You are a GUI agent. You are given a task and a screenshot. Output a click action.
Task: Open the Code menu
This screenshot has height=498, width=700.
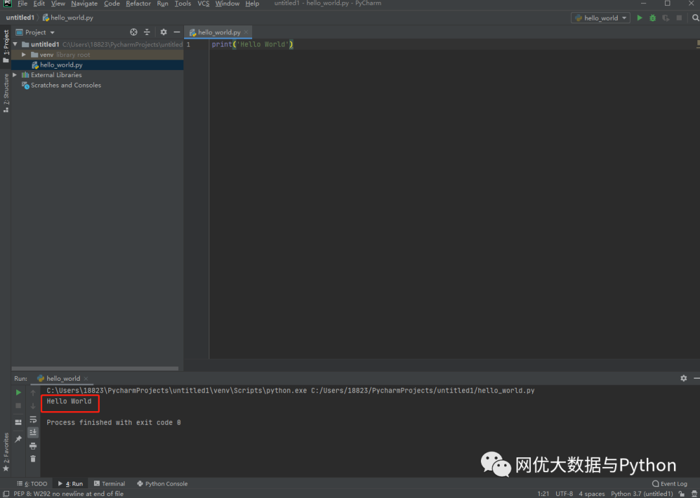tap(111, 4)
